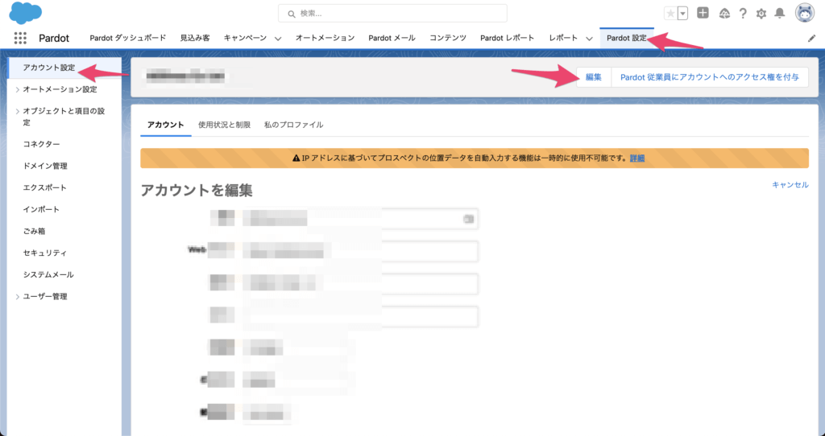Viewport: 825px width, 436px height.
Task: Open the favorites list dropdown arrow
Action: point(682,14)
